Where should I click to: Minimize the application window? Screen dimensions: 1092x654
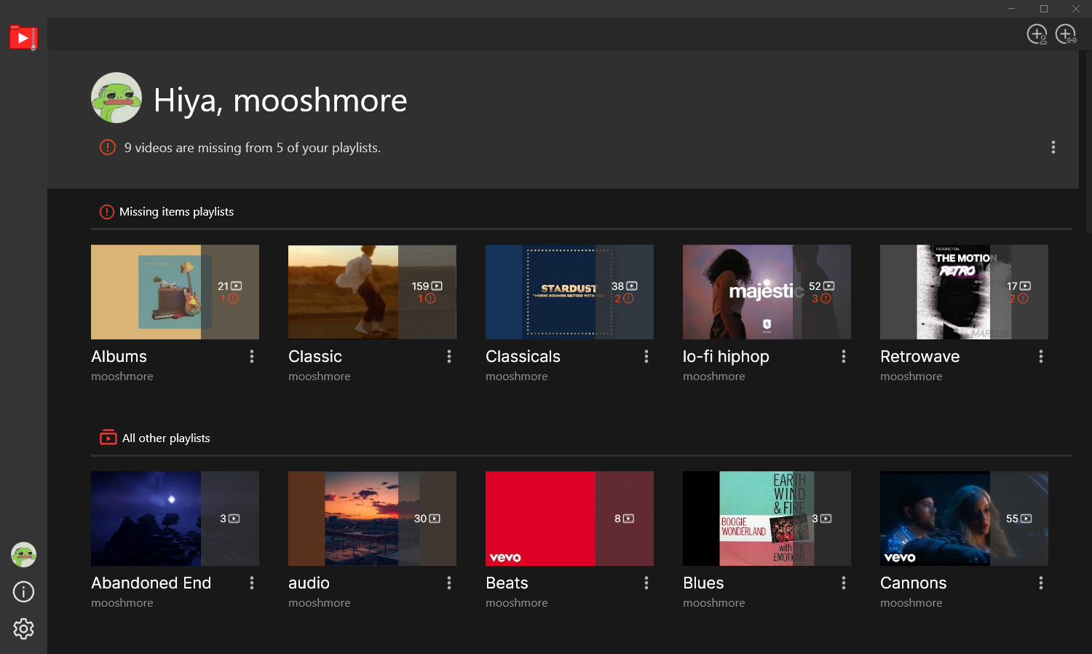click(1011, 9)
